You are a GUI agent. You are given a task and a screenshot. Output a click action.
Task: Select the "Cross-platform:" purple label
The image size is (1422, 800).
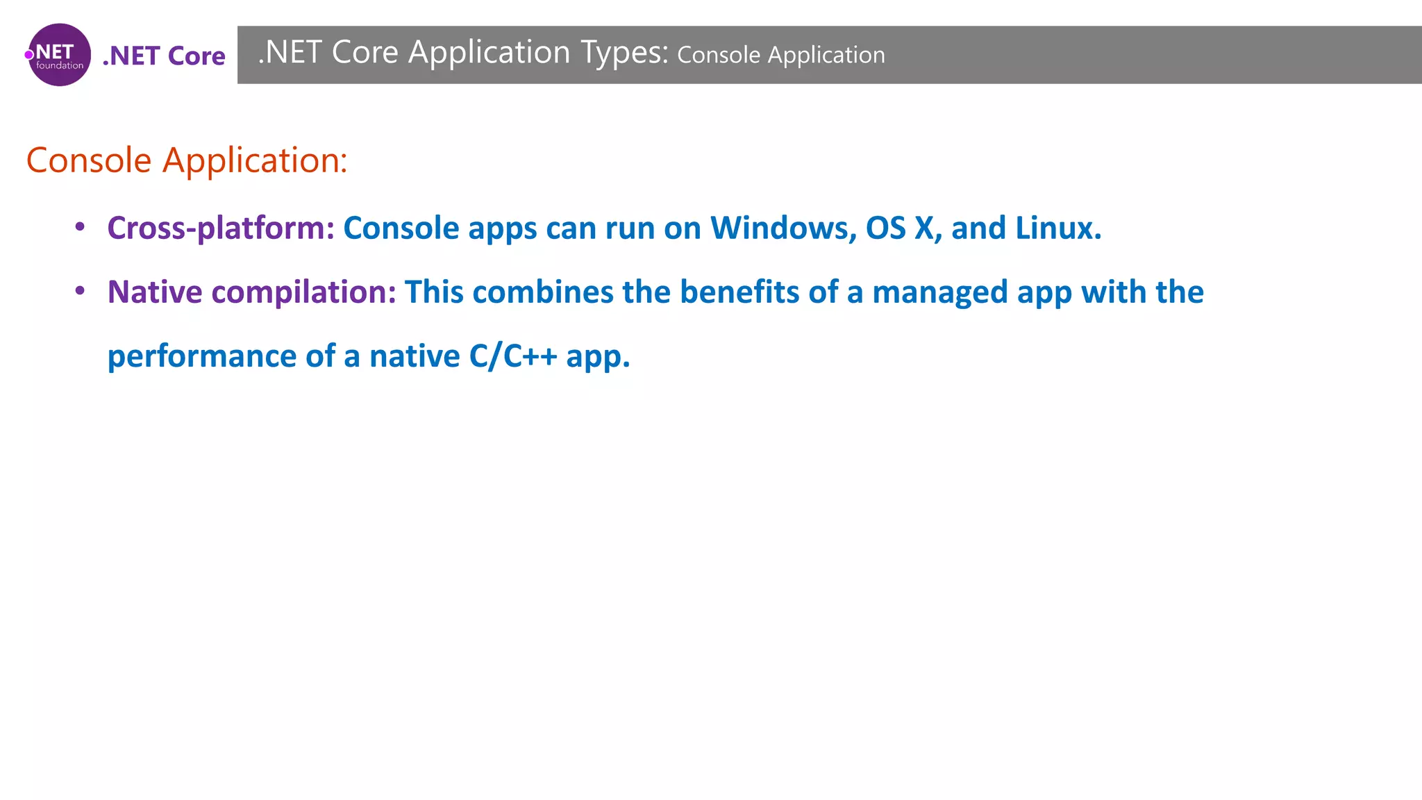click(x=221, y=228)
